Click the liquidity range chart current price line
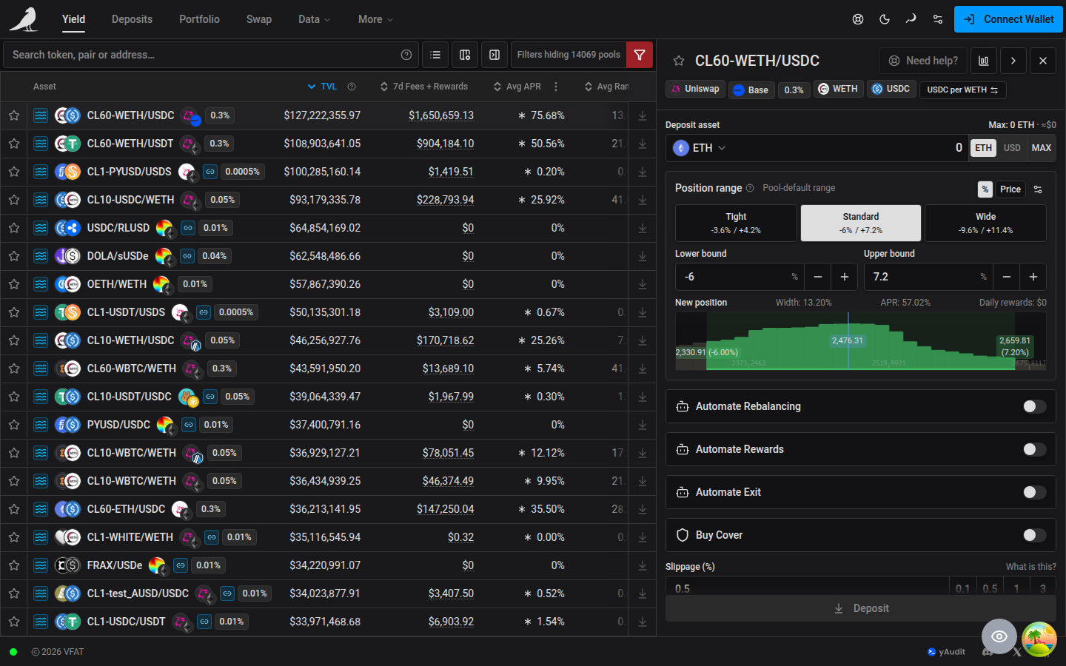The height and width of the screenshot is (666, 1066). [x=848, y=340]
